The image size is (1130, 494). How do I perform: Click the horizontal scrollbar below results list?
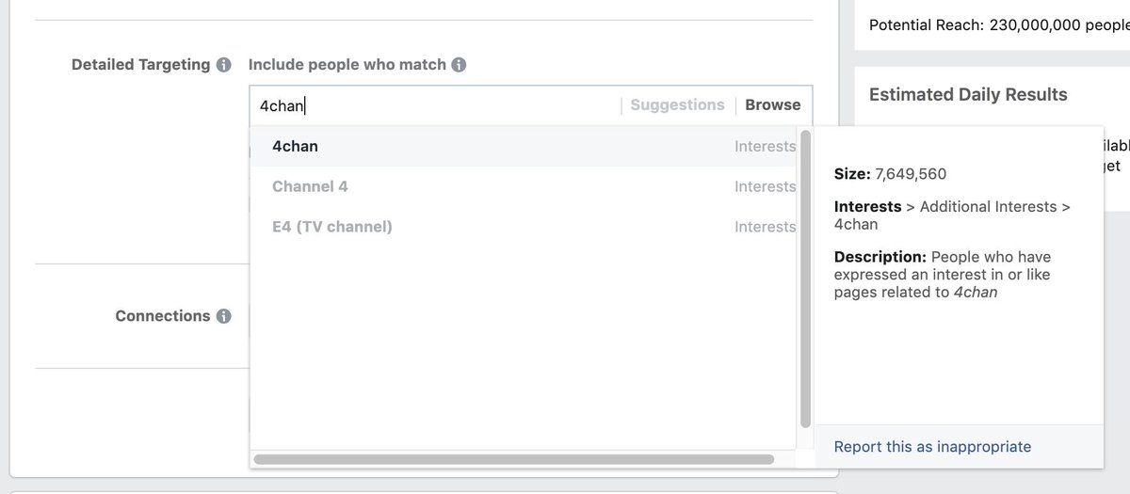514,459
